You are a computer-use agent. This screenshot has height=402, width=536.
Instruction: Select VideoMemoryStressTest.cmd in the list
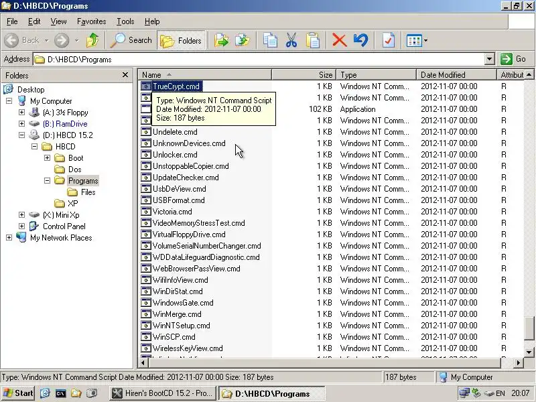tap(198, 223)
